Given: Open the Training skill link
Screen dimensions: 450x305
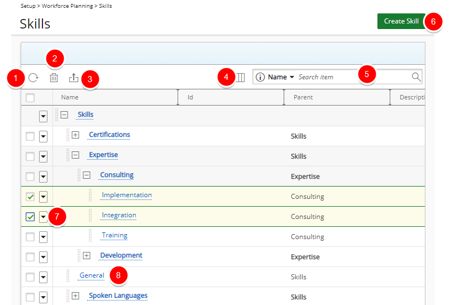Looking at the screenshot, I should [114, 235].
